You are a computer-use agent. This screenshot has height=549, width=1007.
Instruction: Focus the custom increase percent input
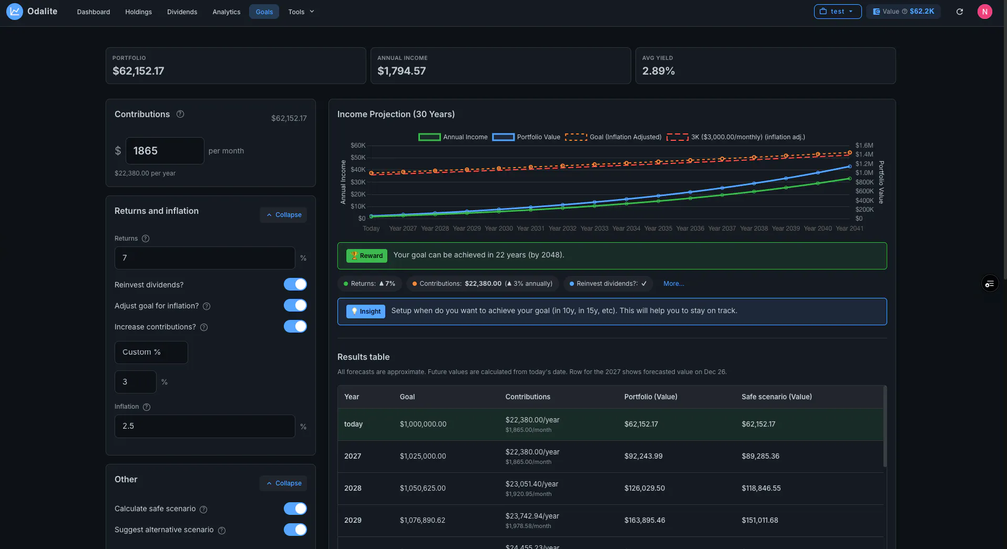coord(136,382)
